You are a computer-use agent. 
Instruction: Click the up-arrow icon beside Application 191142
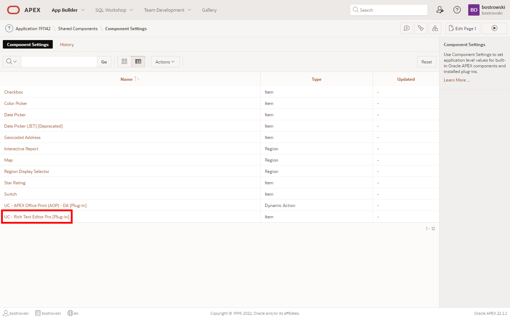coord(9,28)
